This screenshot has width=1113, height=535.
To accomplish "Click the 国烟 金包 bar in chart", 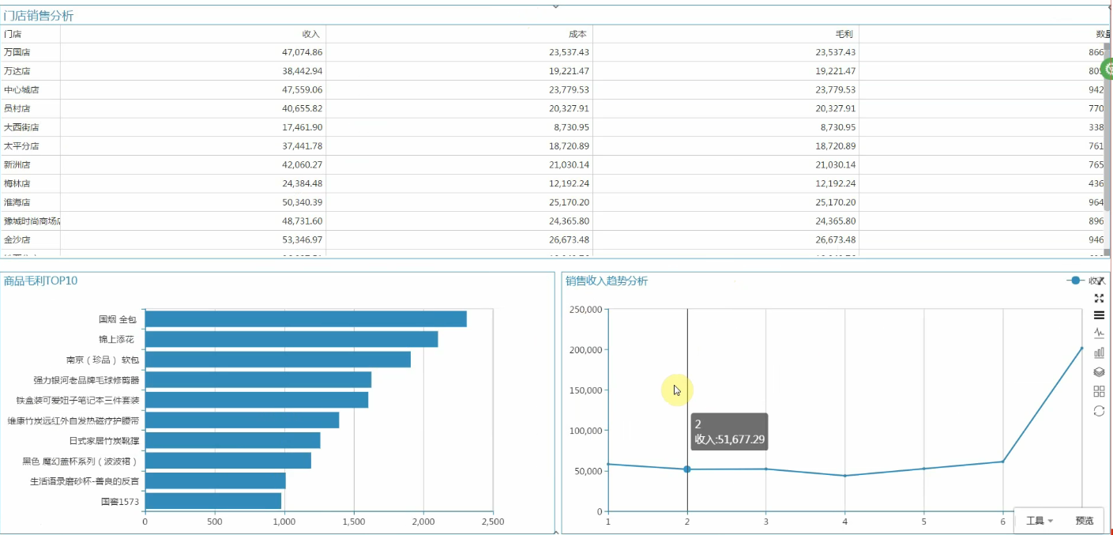I will pos(306,319).
